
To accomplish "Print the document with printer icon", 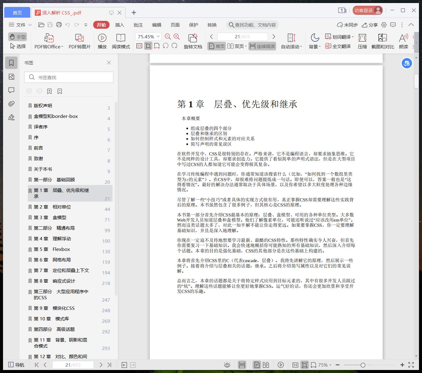I will pyautogui.click(x=59, y=25).
